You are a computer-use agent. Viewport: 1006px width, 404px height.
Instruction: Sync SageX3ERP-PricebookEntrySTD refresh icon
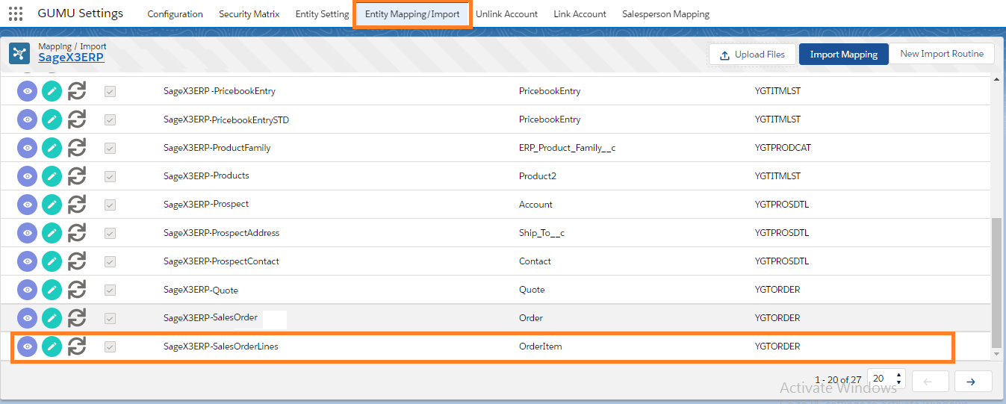coord(77,119)
